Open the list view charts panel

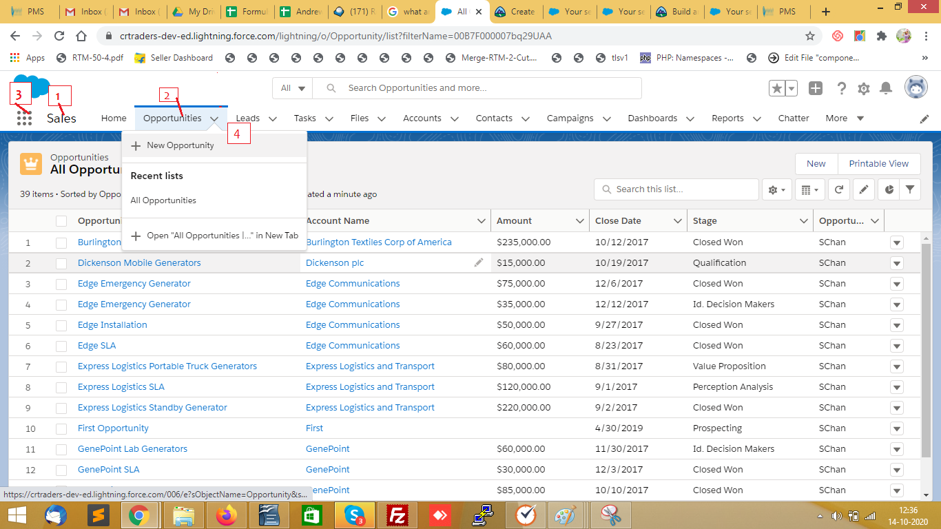[x=888, y=189]
